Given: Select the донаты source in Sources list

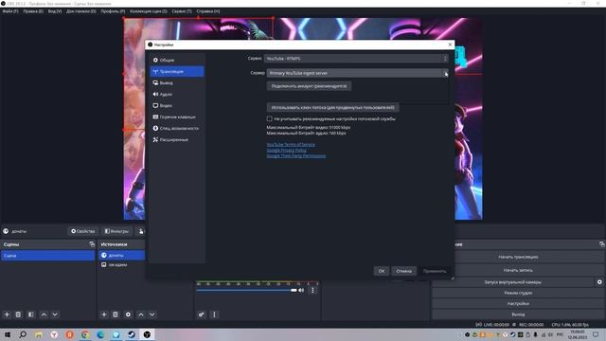Looking at the screenshot, I should pos(122,255).
